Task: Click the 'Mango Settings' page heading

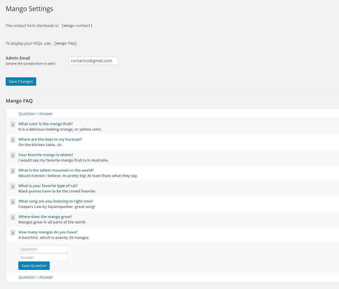Action: (29, 9)
